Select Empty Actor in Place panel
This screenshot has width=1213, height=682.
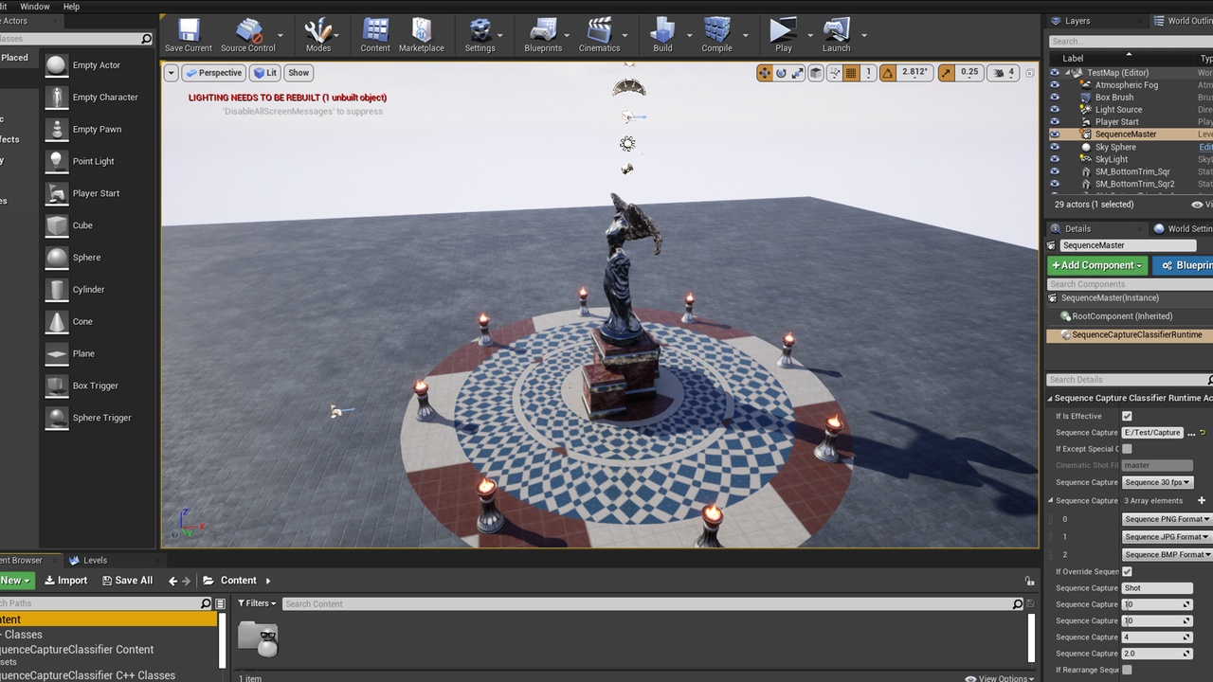(97, 65)
